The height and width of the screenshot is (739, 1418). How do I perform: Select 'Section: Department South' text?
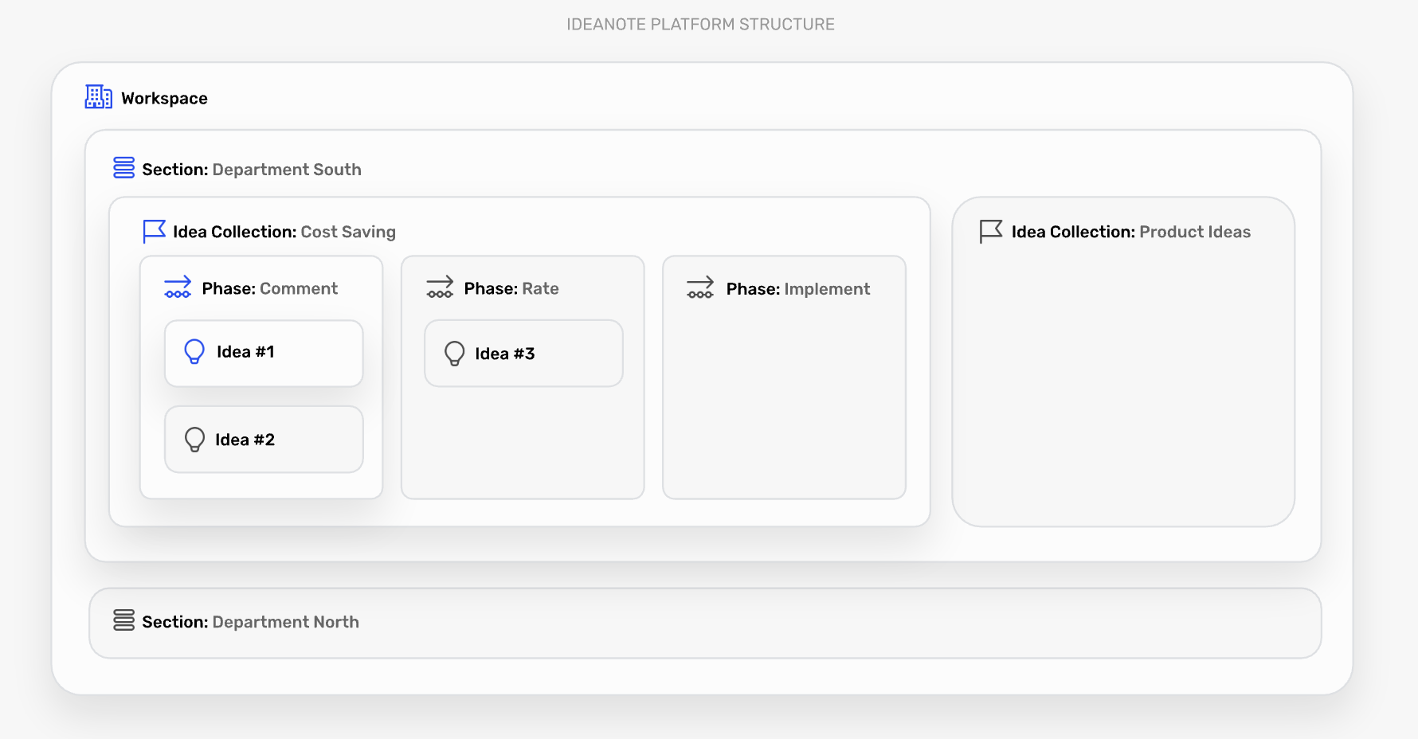[252, 170]
